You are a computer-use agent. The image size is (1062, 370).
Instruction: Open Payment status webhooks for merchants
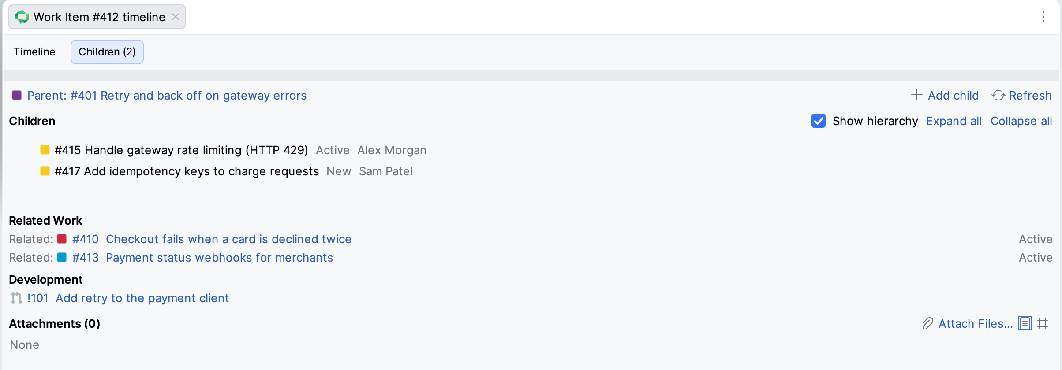point(219,258)
